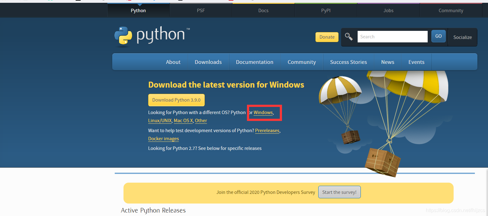Follow the Other OS link
Viewport: 488px width, 216px height.
click(201, 121)
